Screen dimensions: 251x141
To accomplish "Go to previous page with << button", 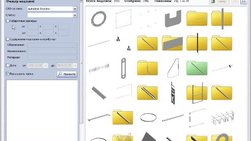I will click(235, 2).
